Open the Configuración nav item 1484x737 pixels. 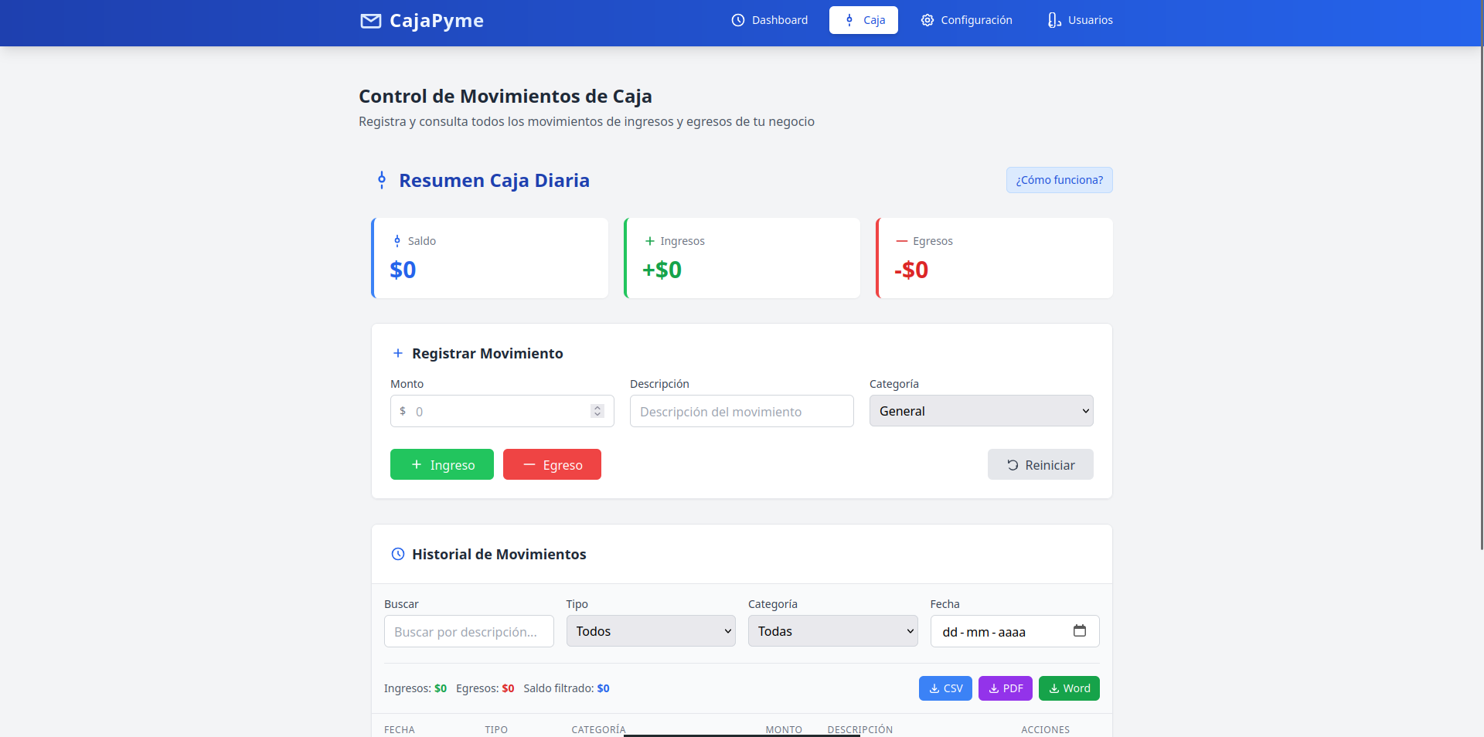click(966, 20)
